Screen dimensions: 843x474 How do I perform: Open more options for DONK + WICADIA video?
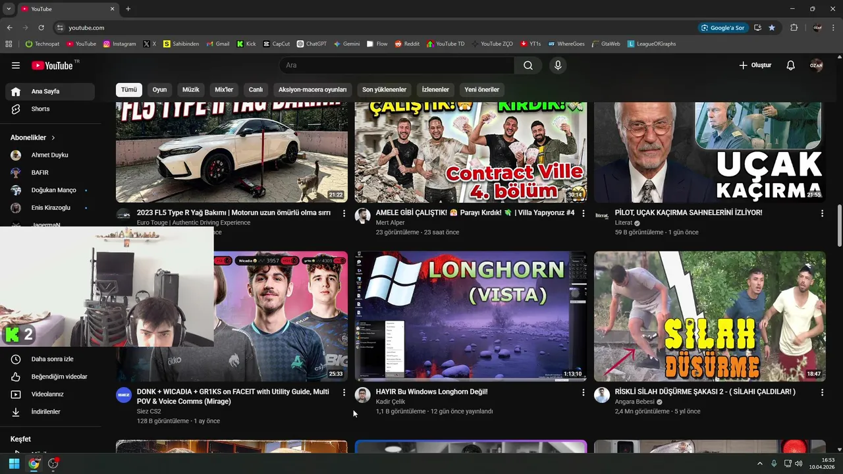tap(344, 392)
